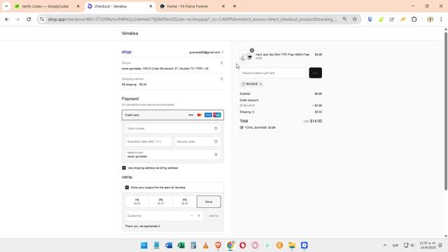Toggle Use shipping address as billing address
448x252 pixels.
(124, 168)
